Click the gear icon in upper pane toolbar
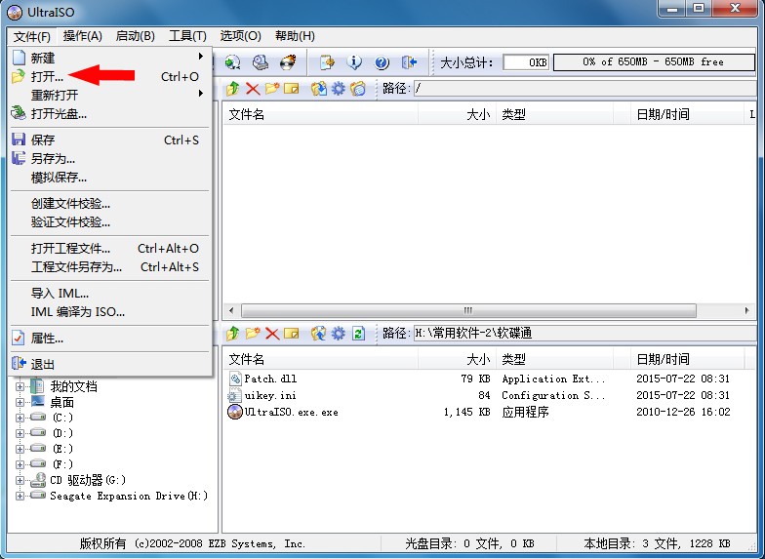The height and width of the screenshot is (559, 765). 339,89
